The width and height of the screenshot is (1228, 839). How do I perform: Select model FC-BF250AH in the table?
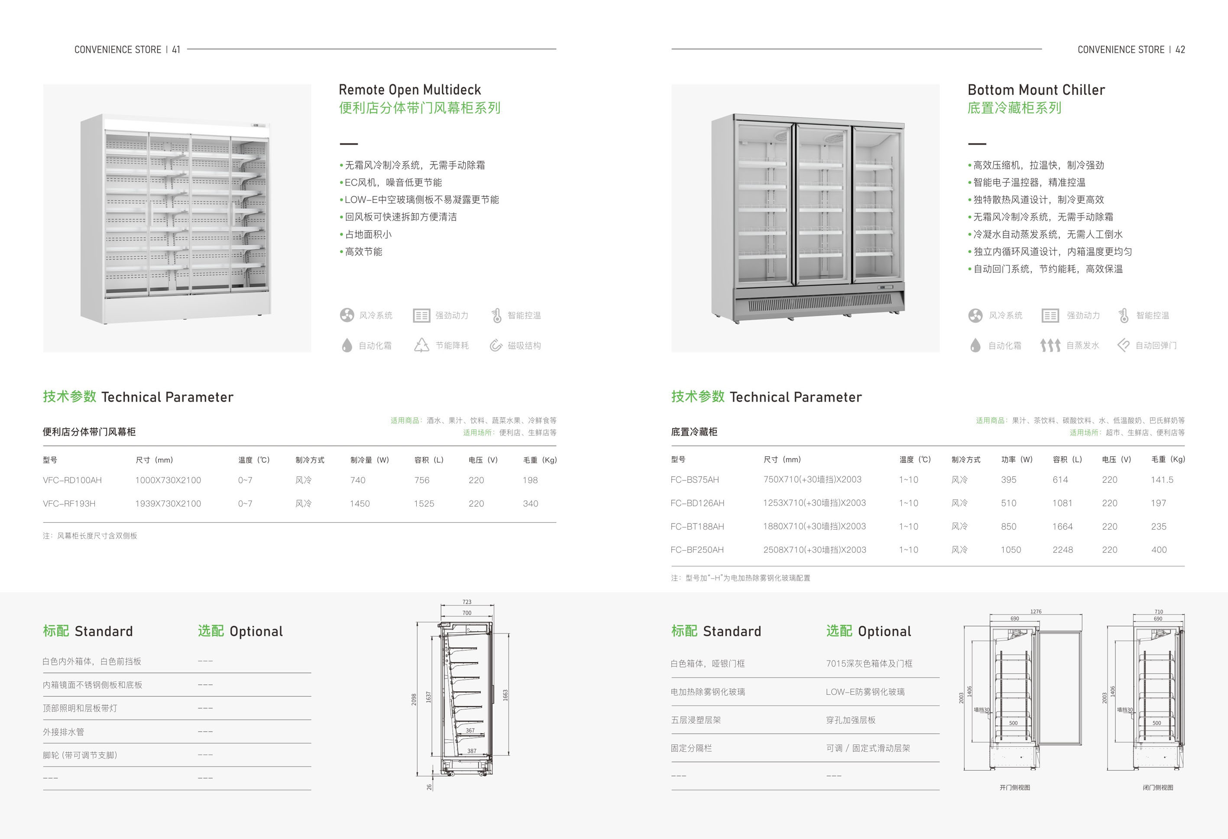[x=697, y=550]
